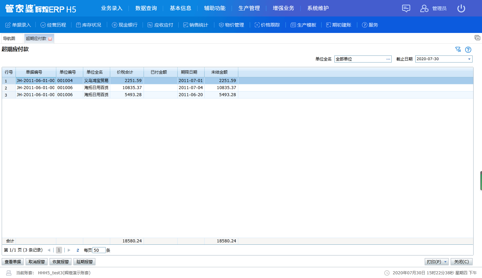Open 单据录入 toolbar shortcut

[x=18, y=25]
